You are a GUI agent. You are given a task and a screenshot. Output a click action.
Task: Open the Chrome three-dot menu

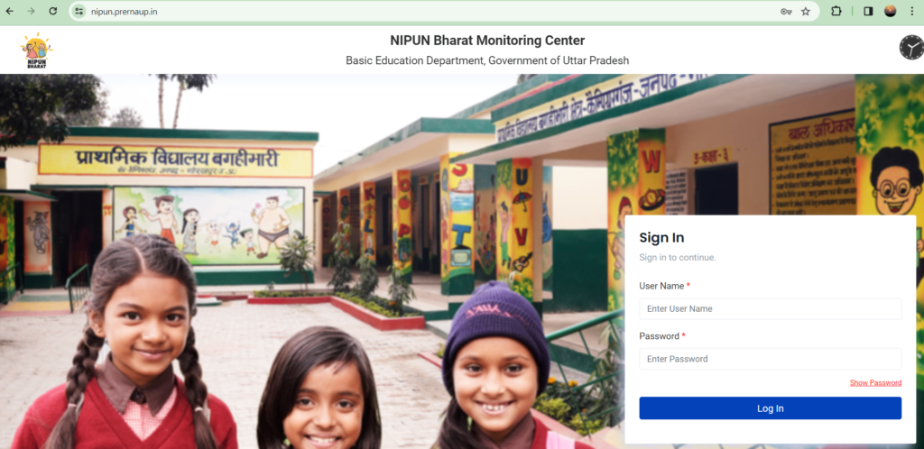(911, 11)
